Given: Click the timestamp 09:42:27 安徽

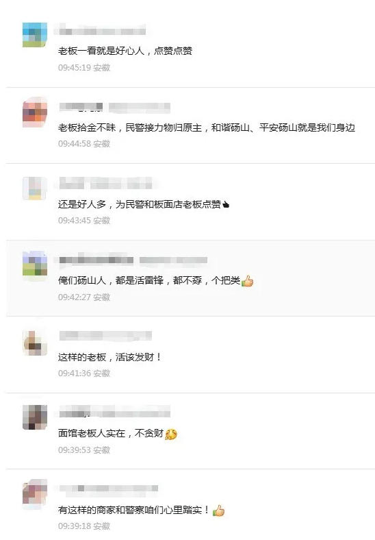Looking at the screenshot, I should (84, 297).
